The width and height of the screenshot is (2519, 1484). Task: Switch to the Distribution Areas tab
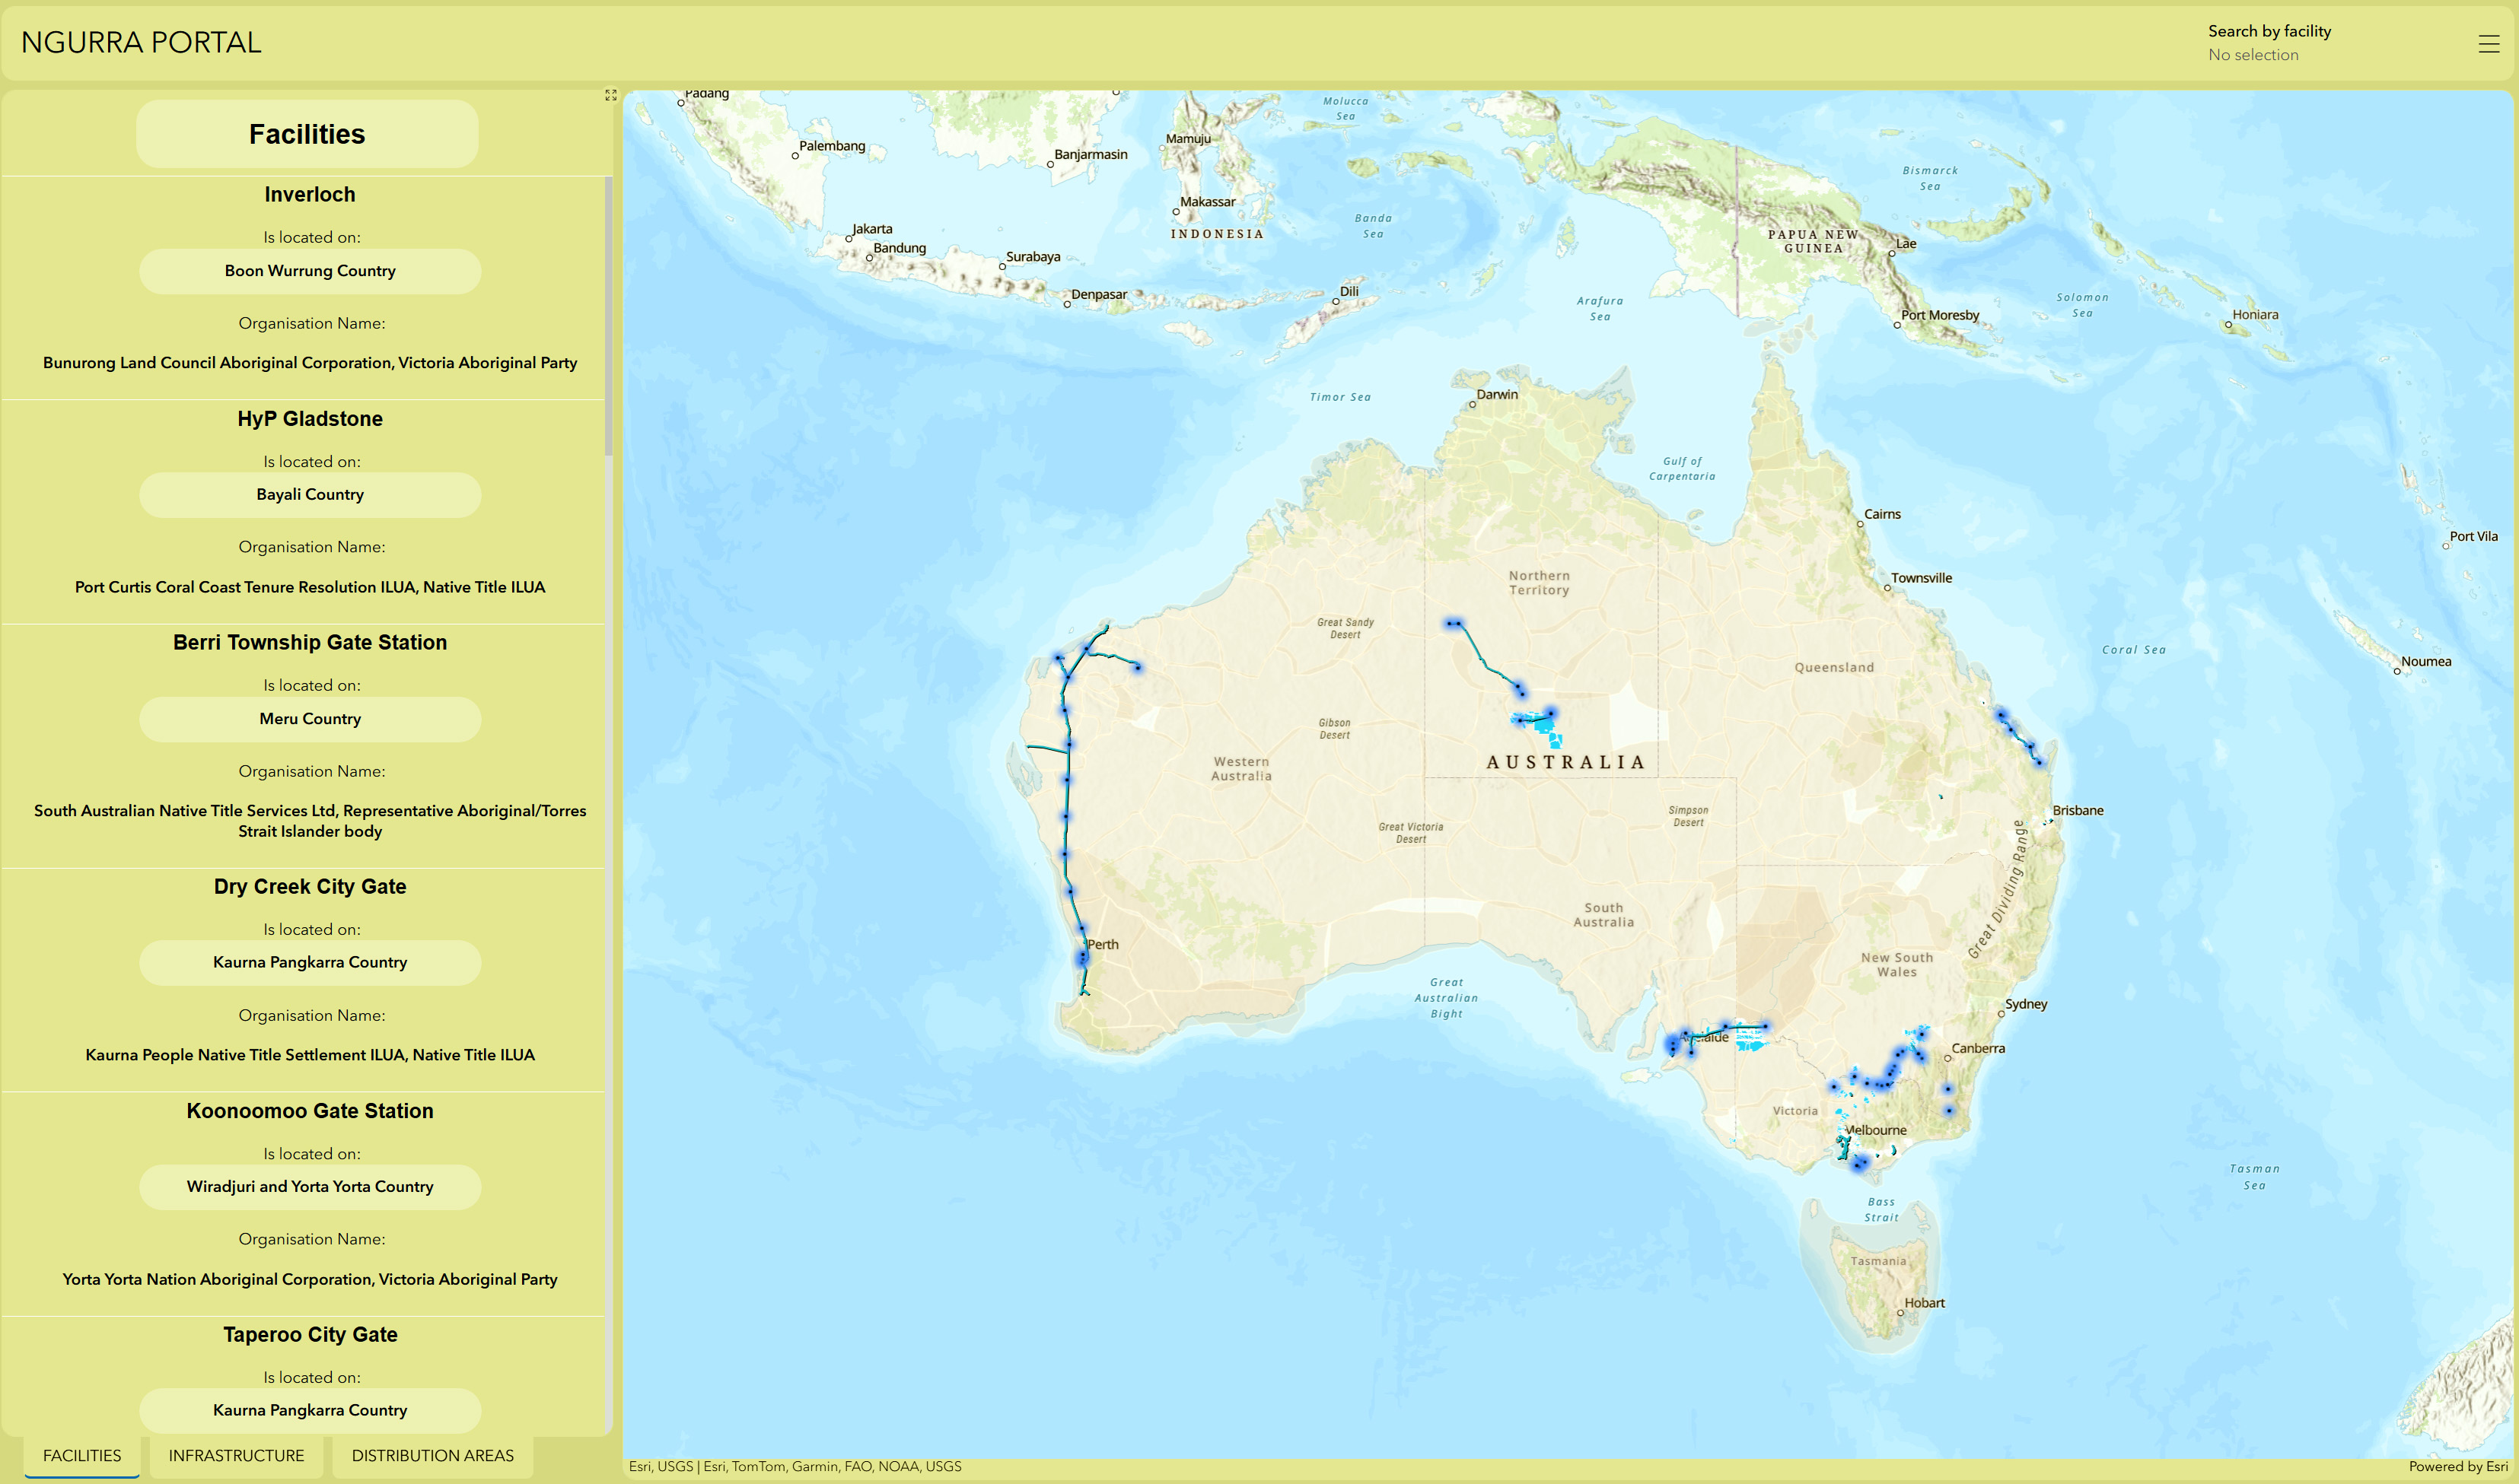(432, 1455)
